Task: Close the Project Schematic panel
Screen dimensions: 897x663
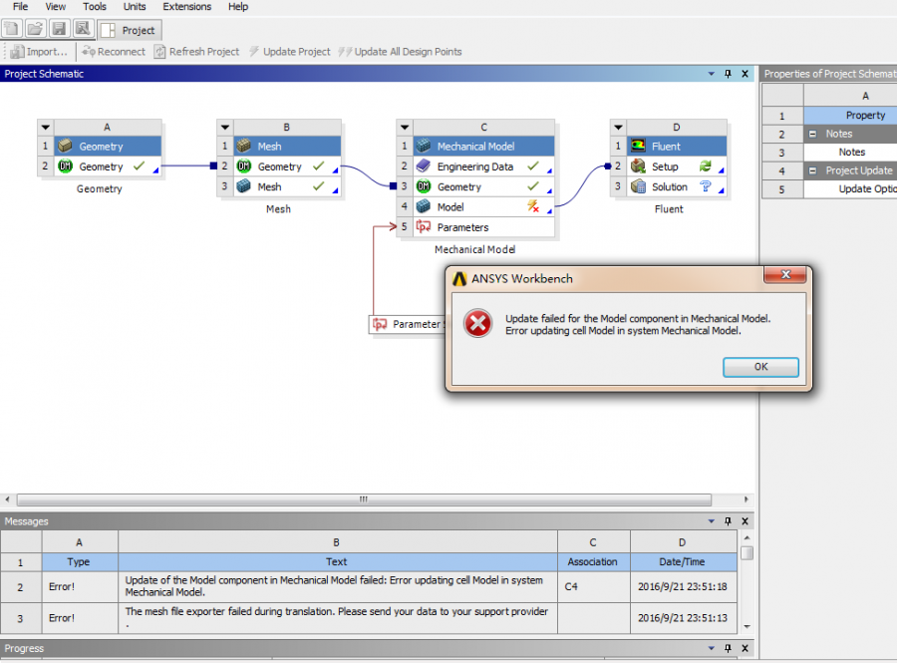Action: (x=745, y=74)
